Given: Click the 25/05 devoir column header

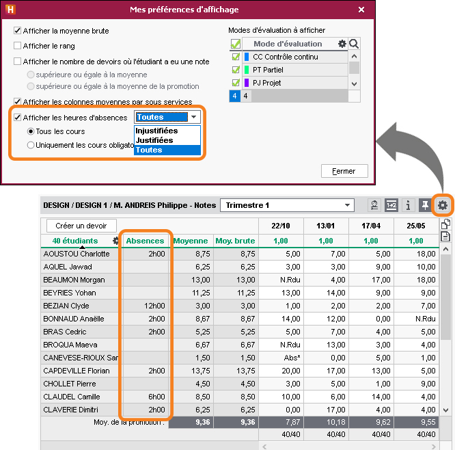Looking at the screenshot, I should [x=416, y=226].
